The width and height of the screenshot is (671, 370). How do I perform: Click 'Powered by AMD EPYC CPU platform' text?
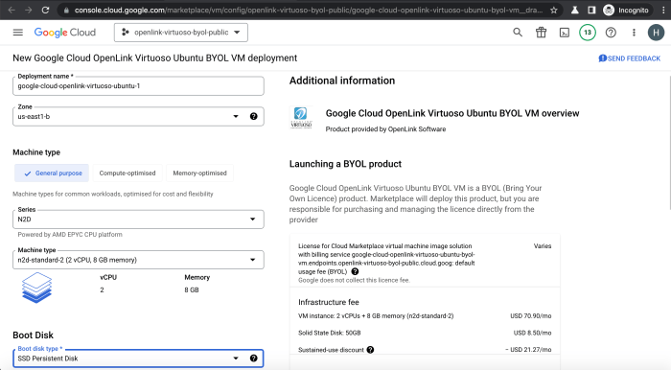pyautogui.click(x=70, y=235)
